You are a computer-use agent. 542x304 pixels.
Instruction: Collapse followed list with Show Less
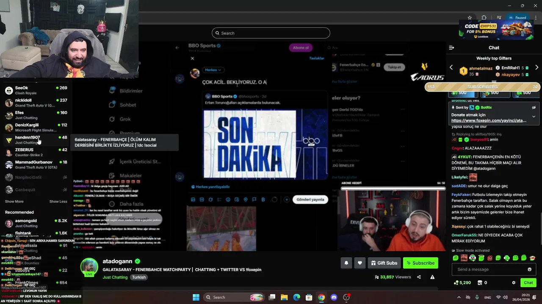[58, 201]
